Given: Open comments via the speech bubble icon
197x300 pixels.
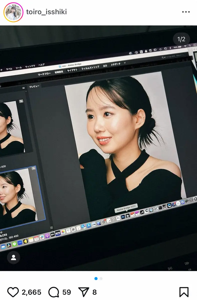Looking at the screenshot, I should pyautogui.click(x=54, y=292).
